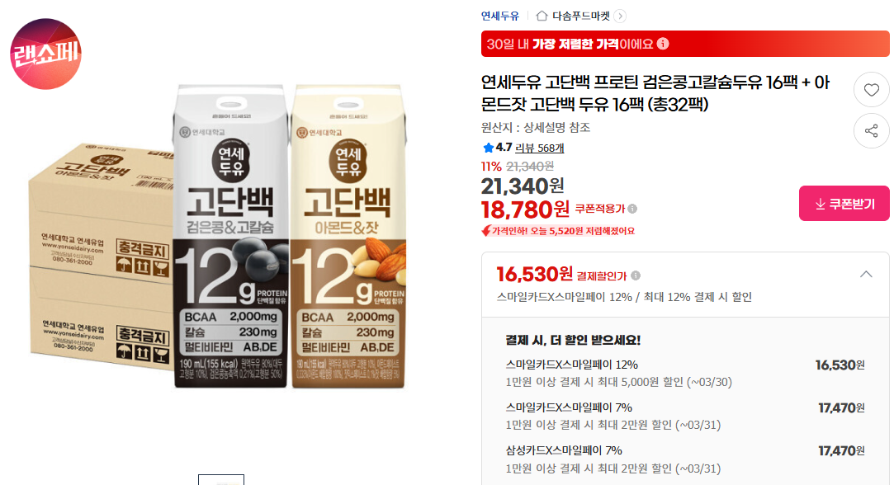This screenshot has height=485, width=894.
Task: Select 스마일카드X스마일페이 12% discount row
Action: click(x=685, y=373)
